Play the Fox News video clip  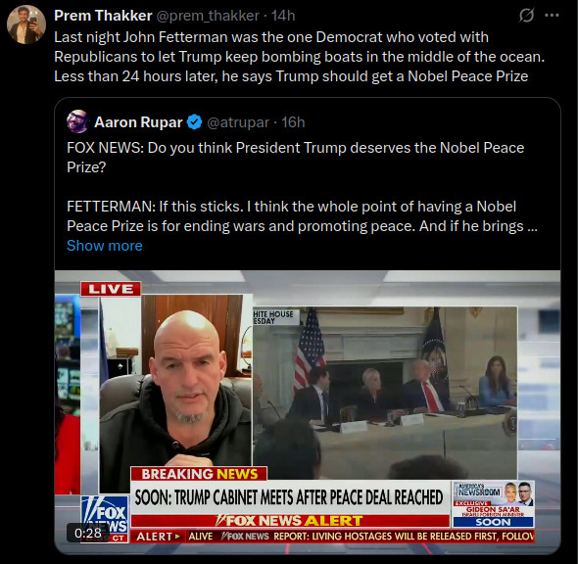308,412
